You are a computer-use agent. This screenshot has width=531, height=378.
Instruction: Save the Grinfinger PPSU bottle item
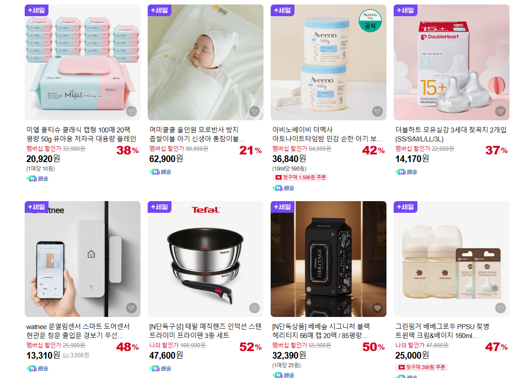pos(500,308)
